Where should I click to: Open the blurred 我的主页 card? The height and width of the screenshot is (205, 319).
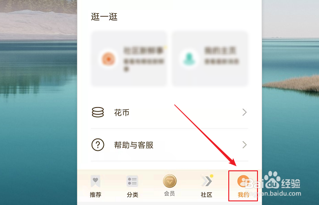tap(210, 59)
